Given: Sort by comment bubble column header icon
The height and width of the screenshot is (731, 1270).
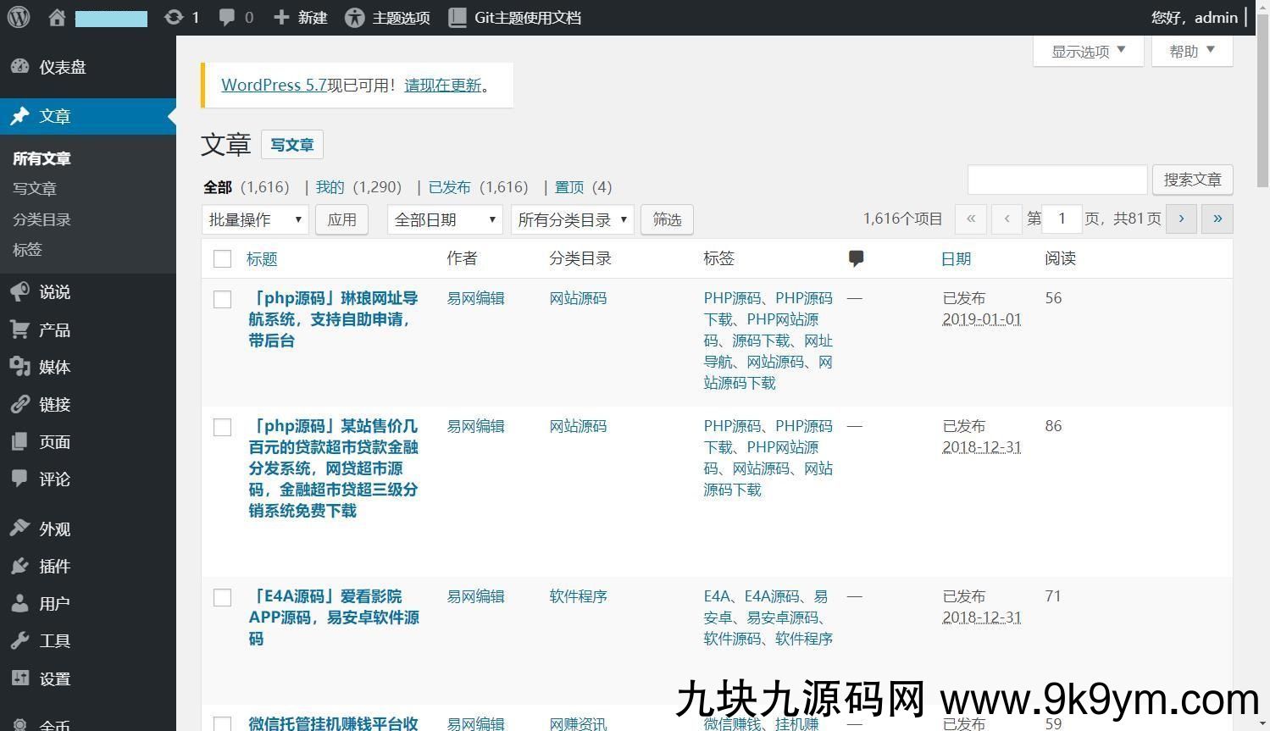Looking at the screenshot, I should point(856,258).
